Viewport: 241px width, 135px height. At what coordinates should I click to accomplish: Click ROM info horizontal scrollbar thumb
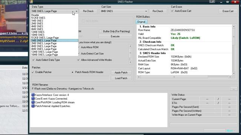point(174,77)
